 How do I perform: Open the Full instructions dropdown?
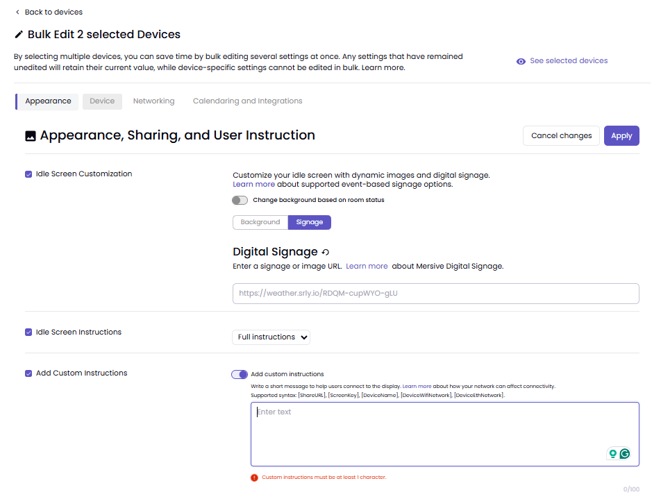(x=271, y=337)
